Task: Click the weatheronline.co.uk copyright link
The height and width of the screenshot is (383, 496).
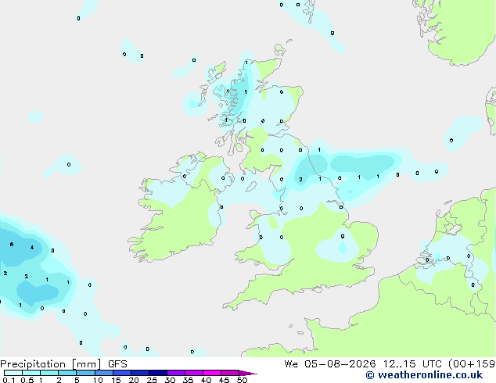Action: (424, 375)
